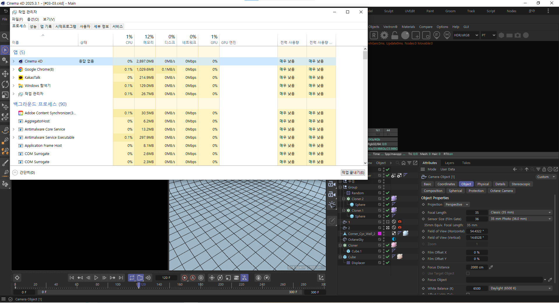The height and width of the screenshot is (303, 559).
Task: Toggle timeline sound playback speaker icon
Action: pyautogui.click(x=148, y=278)
